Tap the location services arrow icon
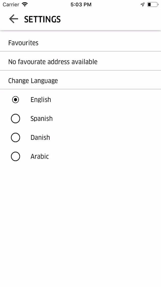 (x=143, y=5)
